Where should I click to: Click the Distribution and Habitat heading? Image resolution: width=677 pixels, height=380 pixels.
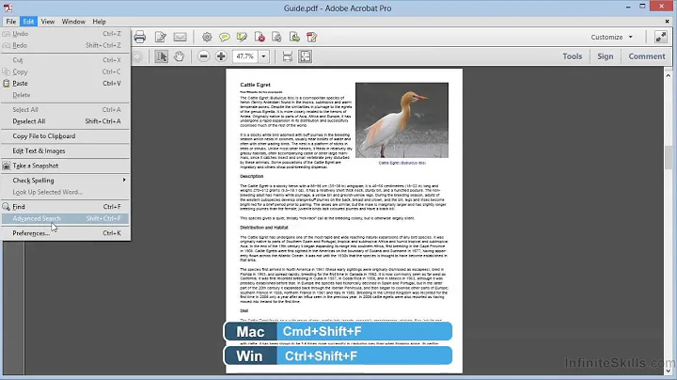click(264, 227)
